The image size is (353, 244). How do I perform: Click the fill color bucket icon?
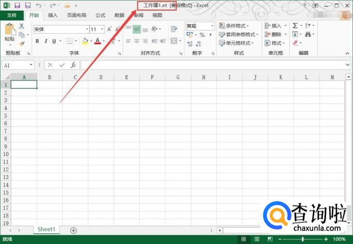pyautogui.click(x=85, y=41)
